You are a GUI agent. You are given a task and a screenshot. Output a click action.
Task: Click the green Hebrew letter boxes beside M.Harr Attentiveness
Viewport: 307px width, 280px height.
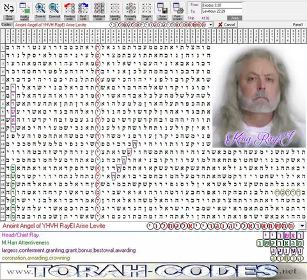pos(279,243)
